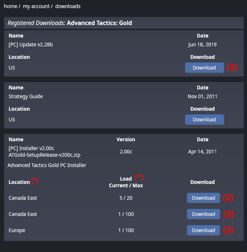Download the [PC] Update v2.28b file

point(204,68)
